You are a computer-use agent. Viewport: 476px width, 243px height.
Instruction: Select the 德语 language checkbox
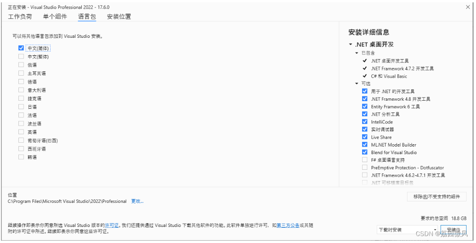point(21,81)
